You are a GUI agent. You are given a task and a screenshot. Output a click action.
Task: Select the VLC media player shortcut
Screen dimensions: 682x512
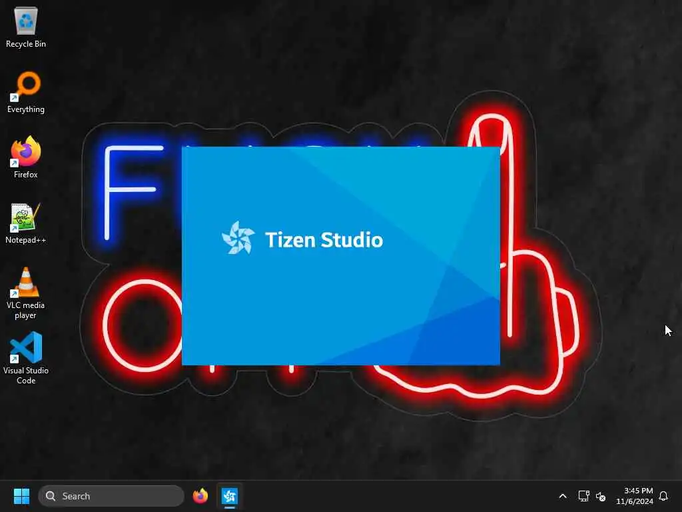point(26,293)
